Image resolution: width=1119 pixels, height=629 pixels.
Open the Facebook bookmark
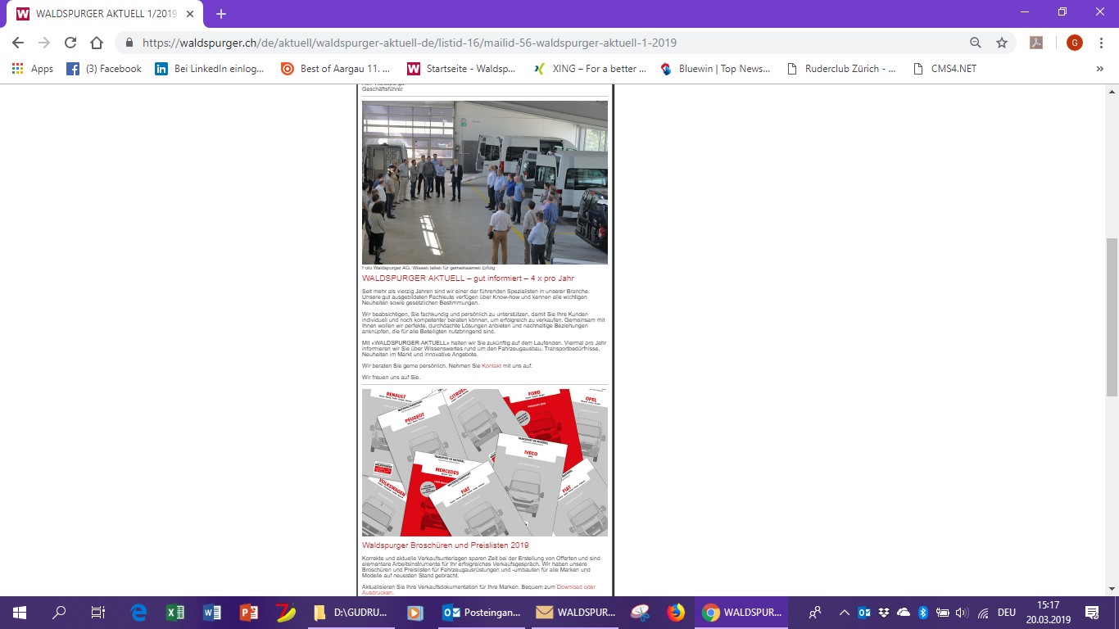pos(104,69)
